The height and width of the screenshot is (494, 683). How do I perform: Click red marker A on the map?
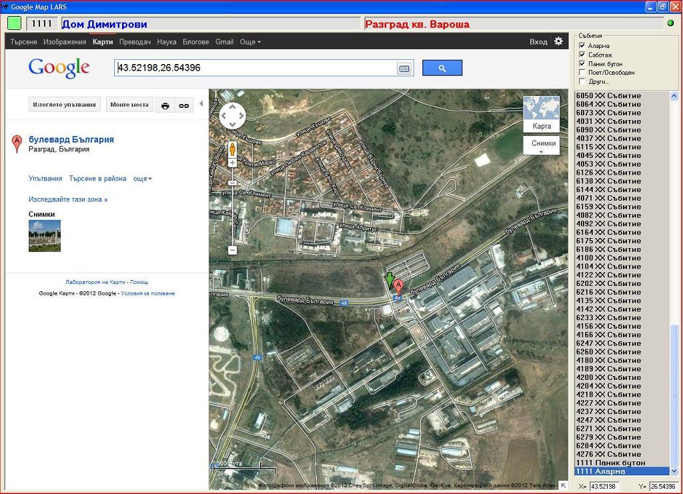coord(398,287)
